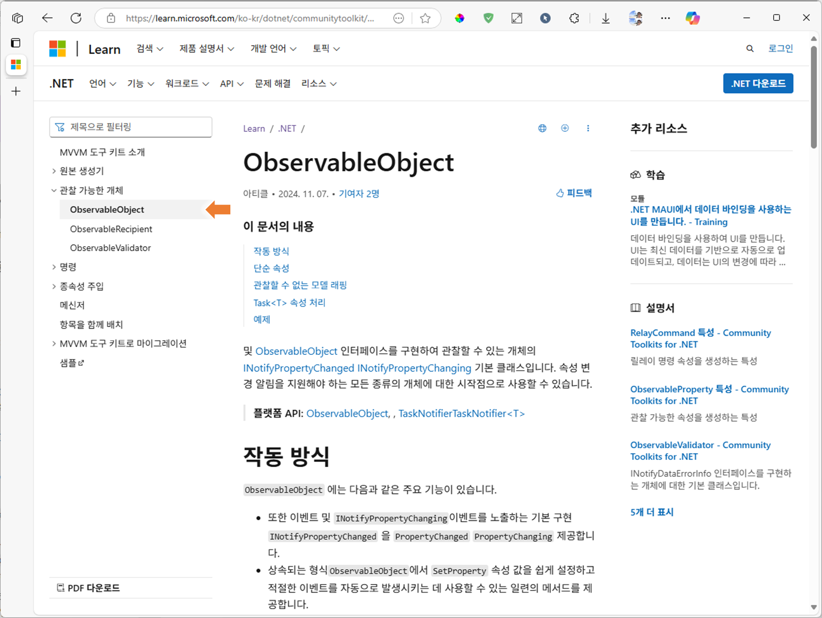Toggle the vertical tabs pane icon
The height and width of the screenshot is (618, 822).
16,43
